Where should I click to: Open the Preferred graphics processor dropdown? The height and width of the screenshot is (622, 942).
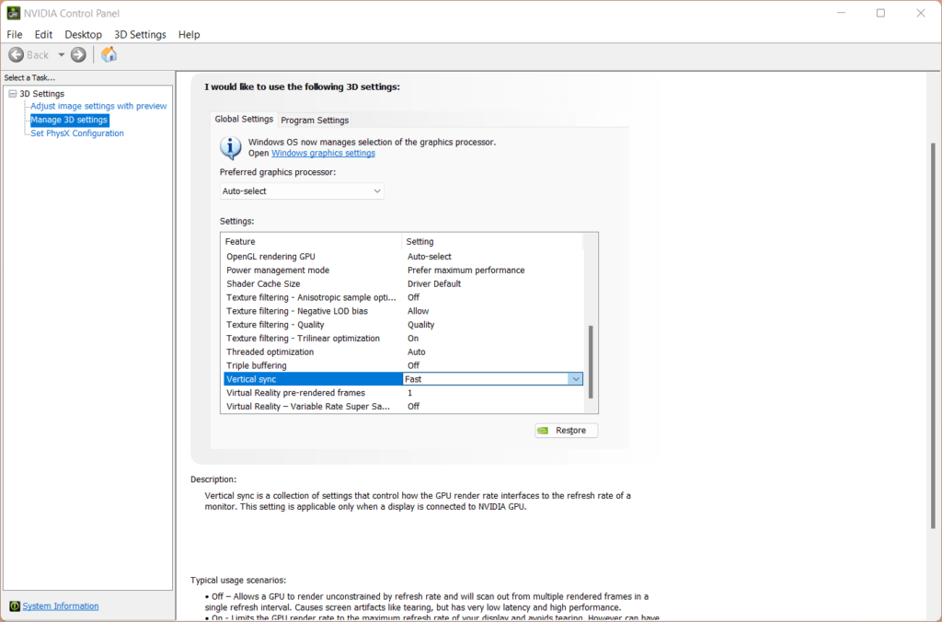302,191
